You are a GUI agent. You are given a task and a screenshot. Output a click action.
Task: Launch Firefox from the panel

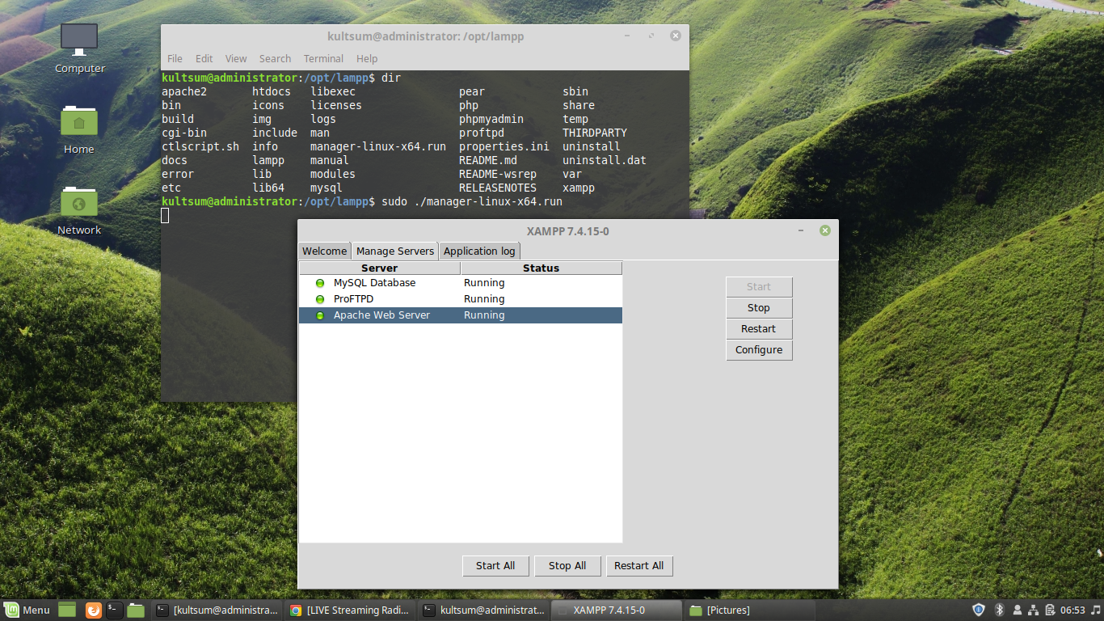94,610
